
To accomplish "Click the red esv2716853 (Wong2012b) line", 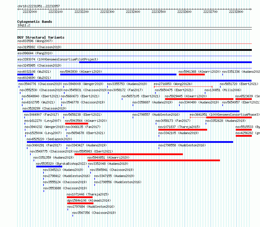I will [x=183, y=87].
